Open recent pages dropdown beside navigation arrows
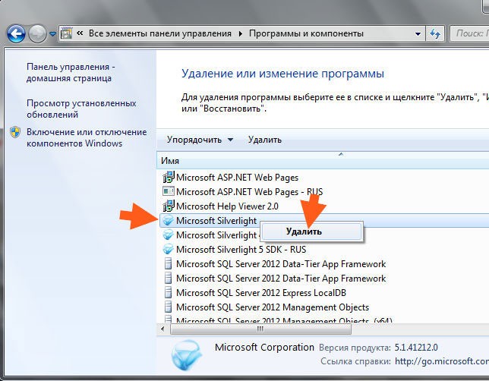 52,33
